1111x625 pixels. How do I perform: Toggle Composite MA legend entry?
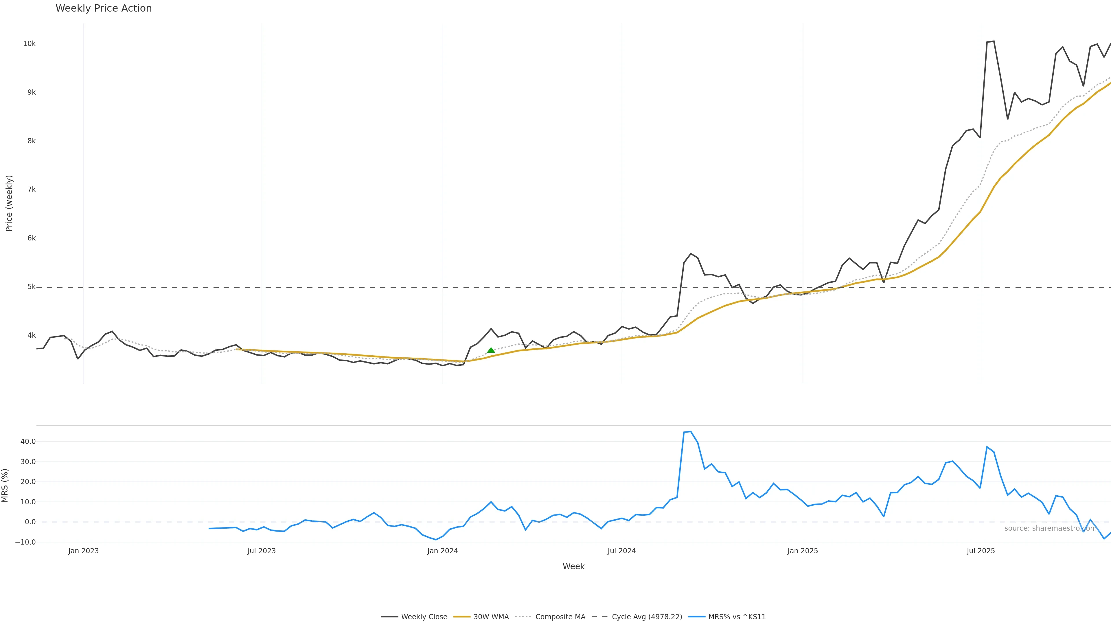(560, 617)
